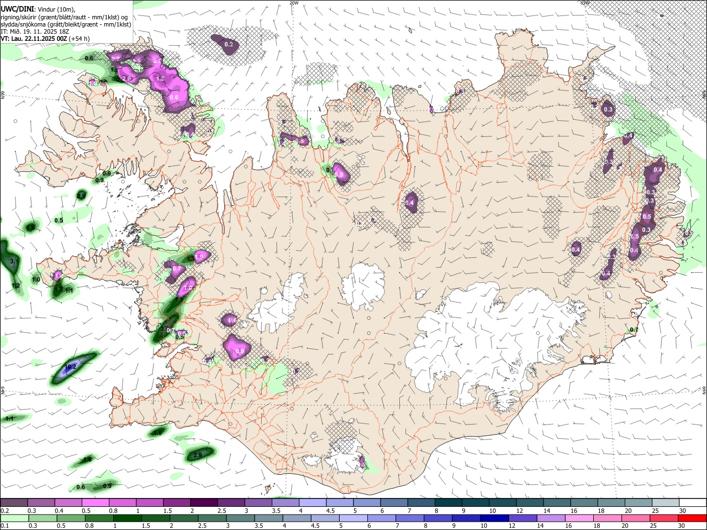The image size is (707, 530).
Task: Click the 1.6 rain value off the west coast
Action: pos(31,227)
